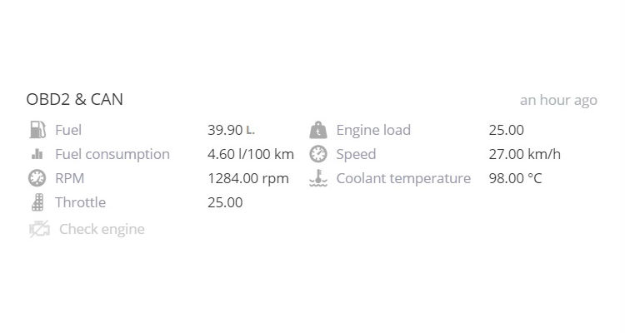The height and width of the screenshot is (333, 625).
Task: Click the fuel pump icon
Action: (37, 130)
